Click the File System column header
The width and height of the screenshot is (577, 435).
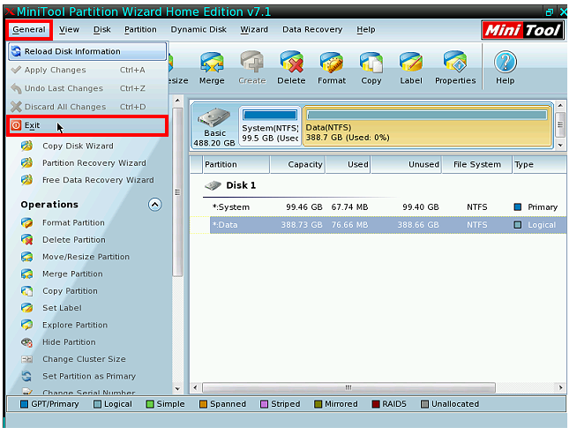pos(477,164)
